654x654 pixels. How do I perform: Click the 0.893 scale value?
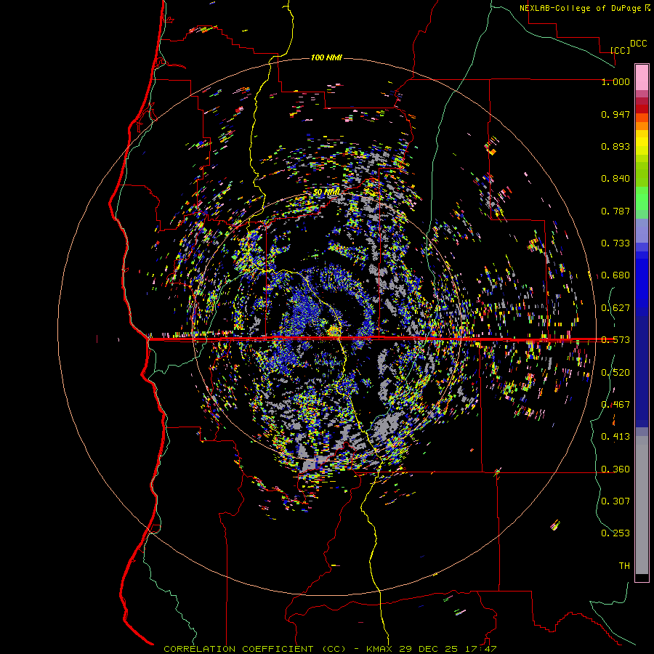coord(615,146)
